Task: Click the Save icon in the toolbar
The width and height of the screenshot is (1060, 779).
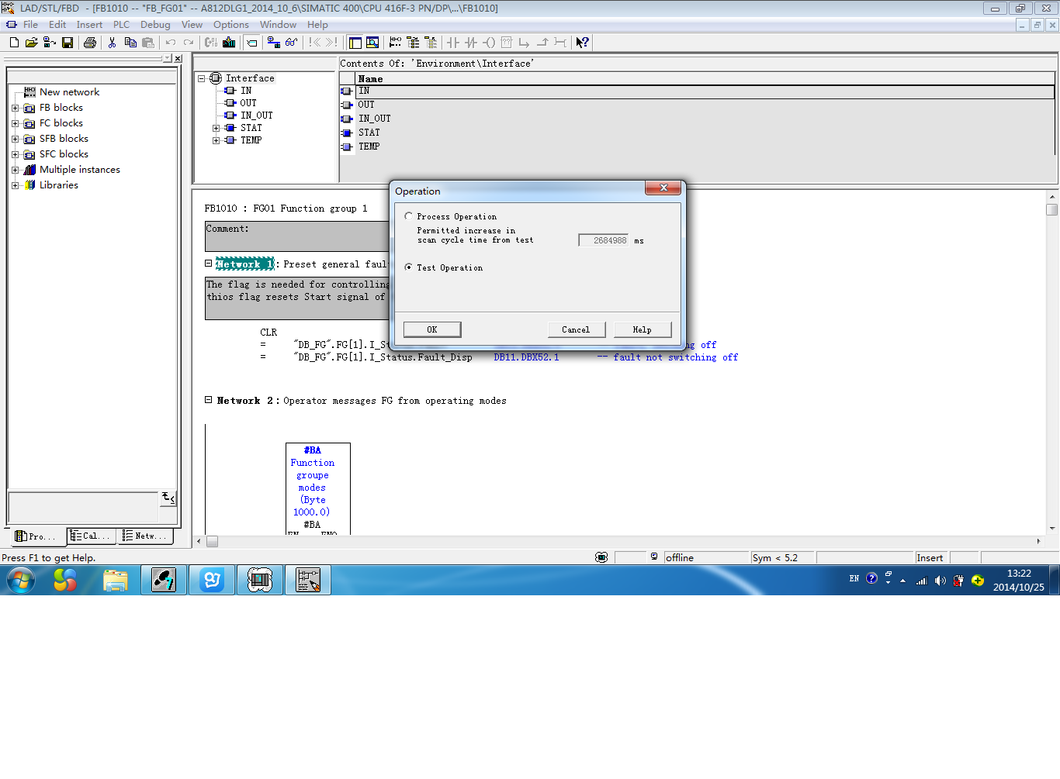Action: [68, 43]
